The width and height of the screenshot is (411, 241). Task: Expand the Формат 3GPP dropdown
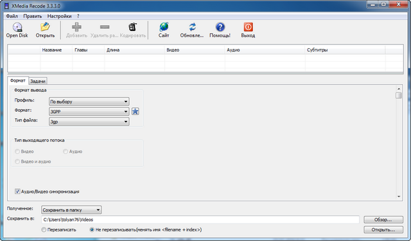point(89,111)
